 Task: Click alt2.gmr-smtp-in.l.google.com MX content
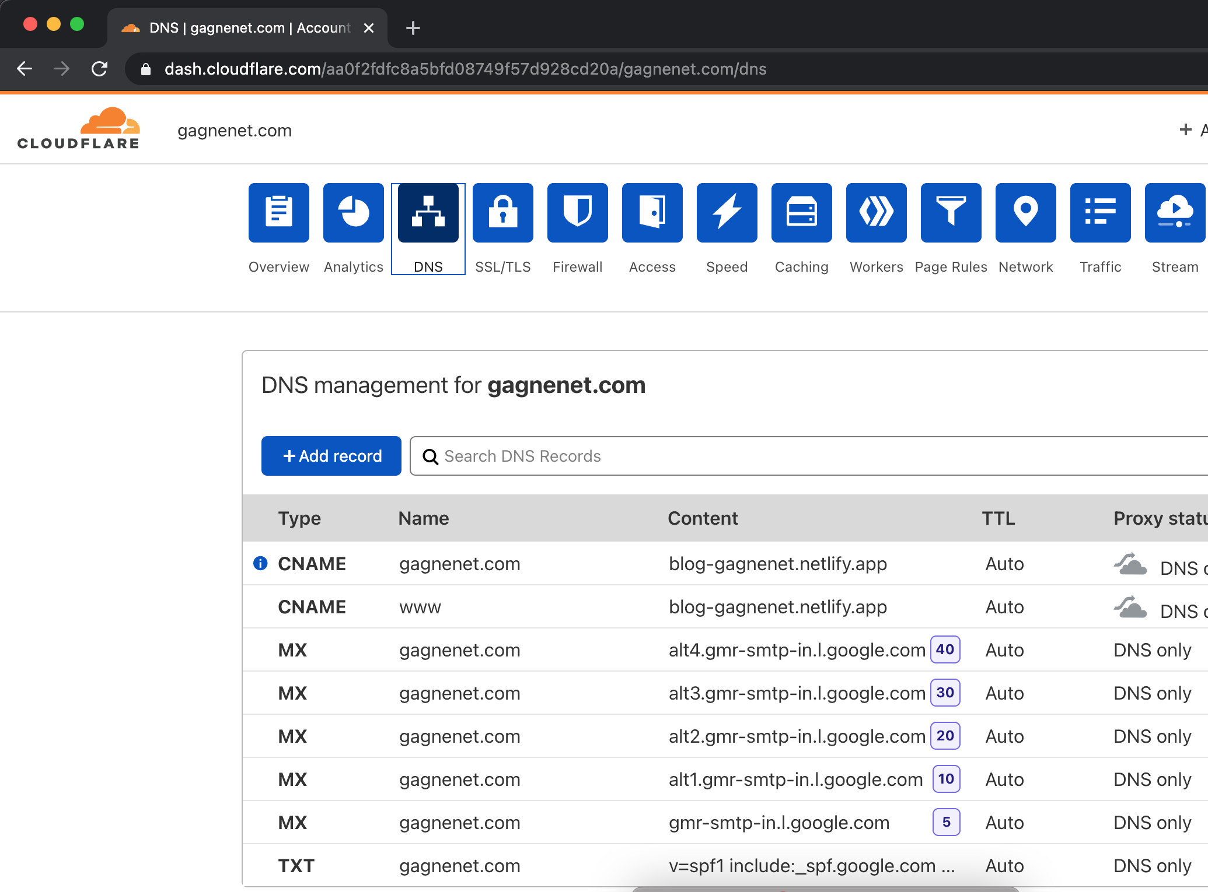(x=797, y=737)
